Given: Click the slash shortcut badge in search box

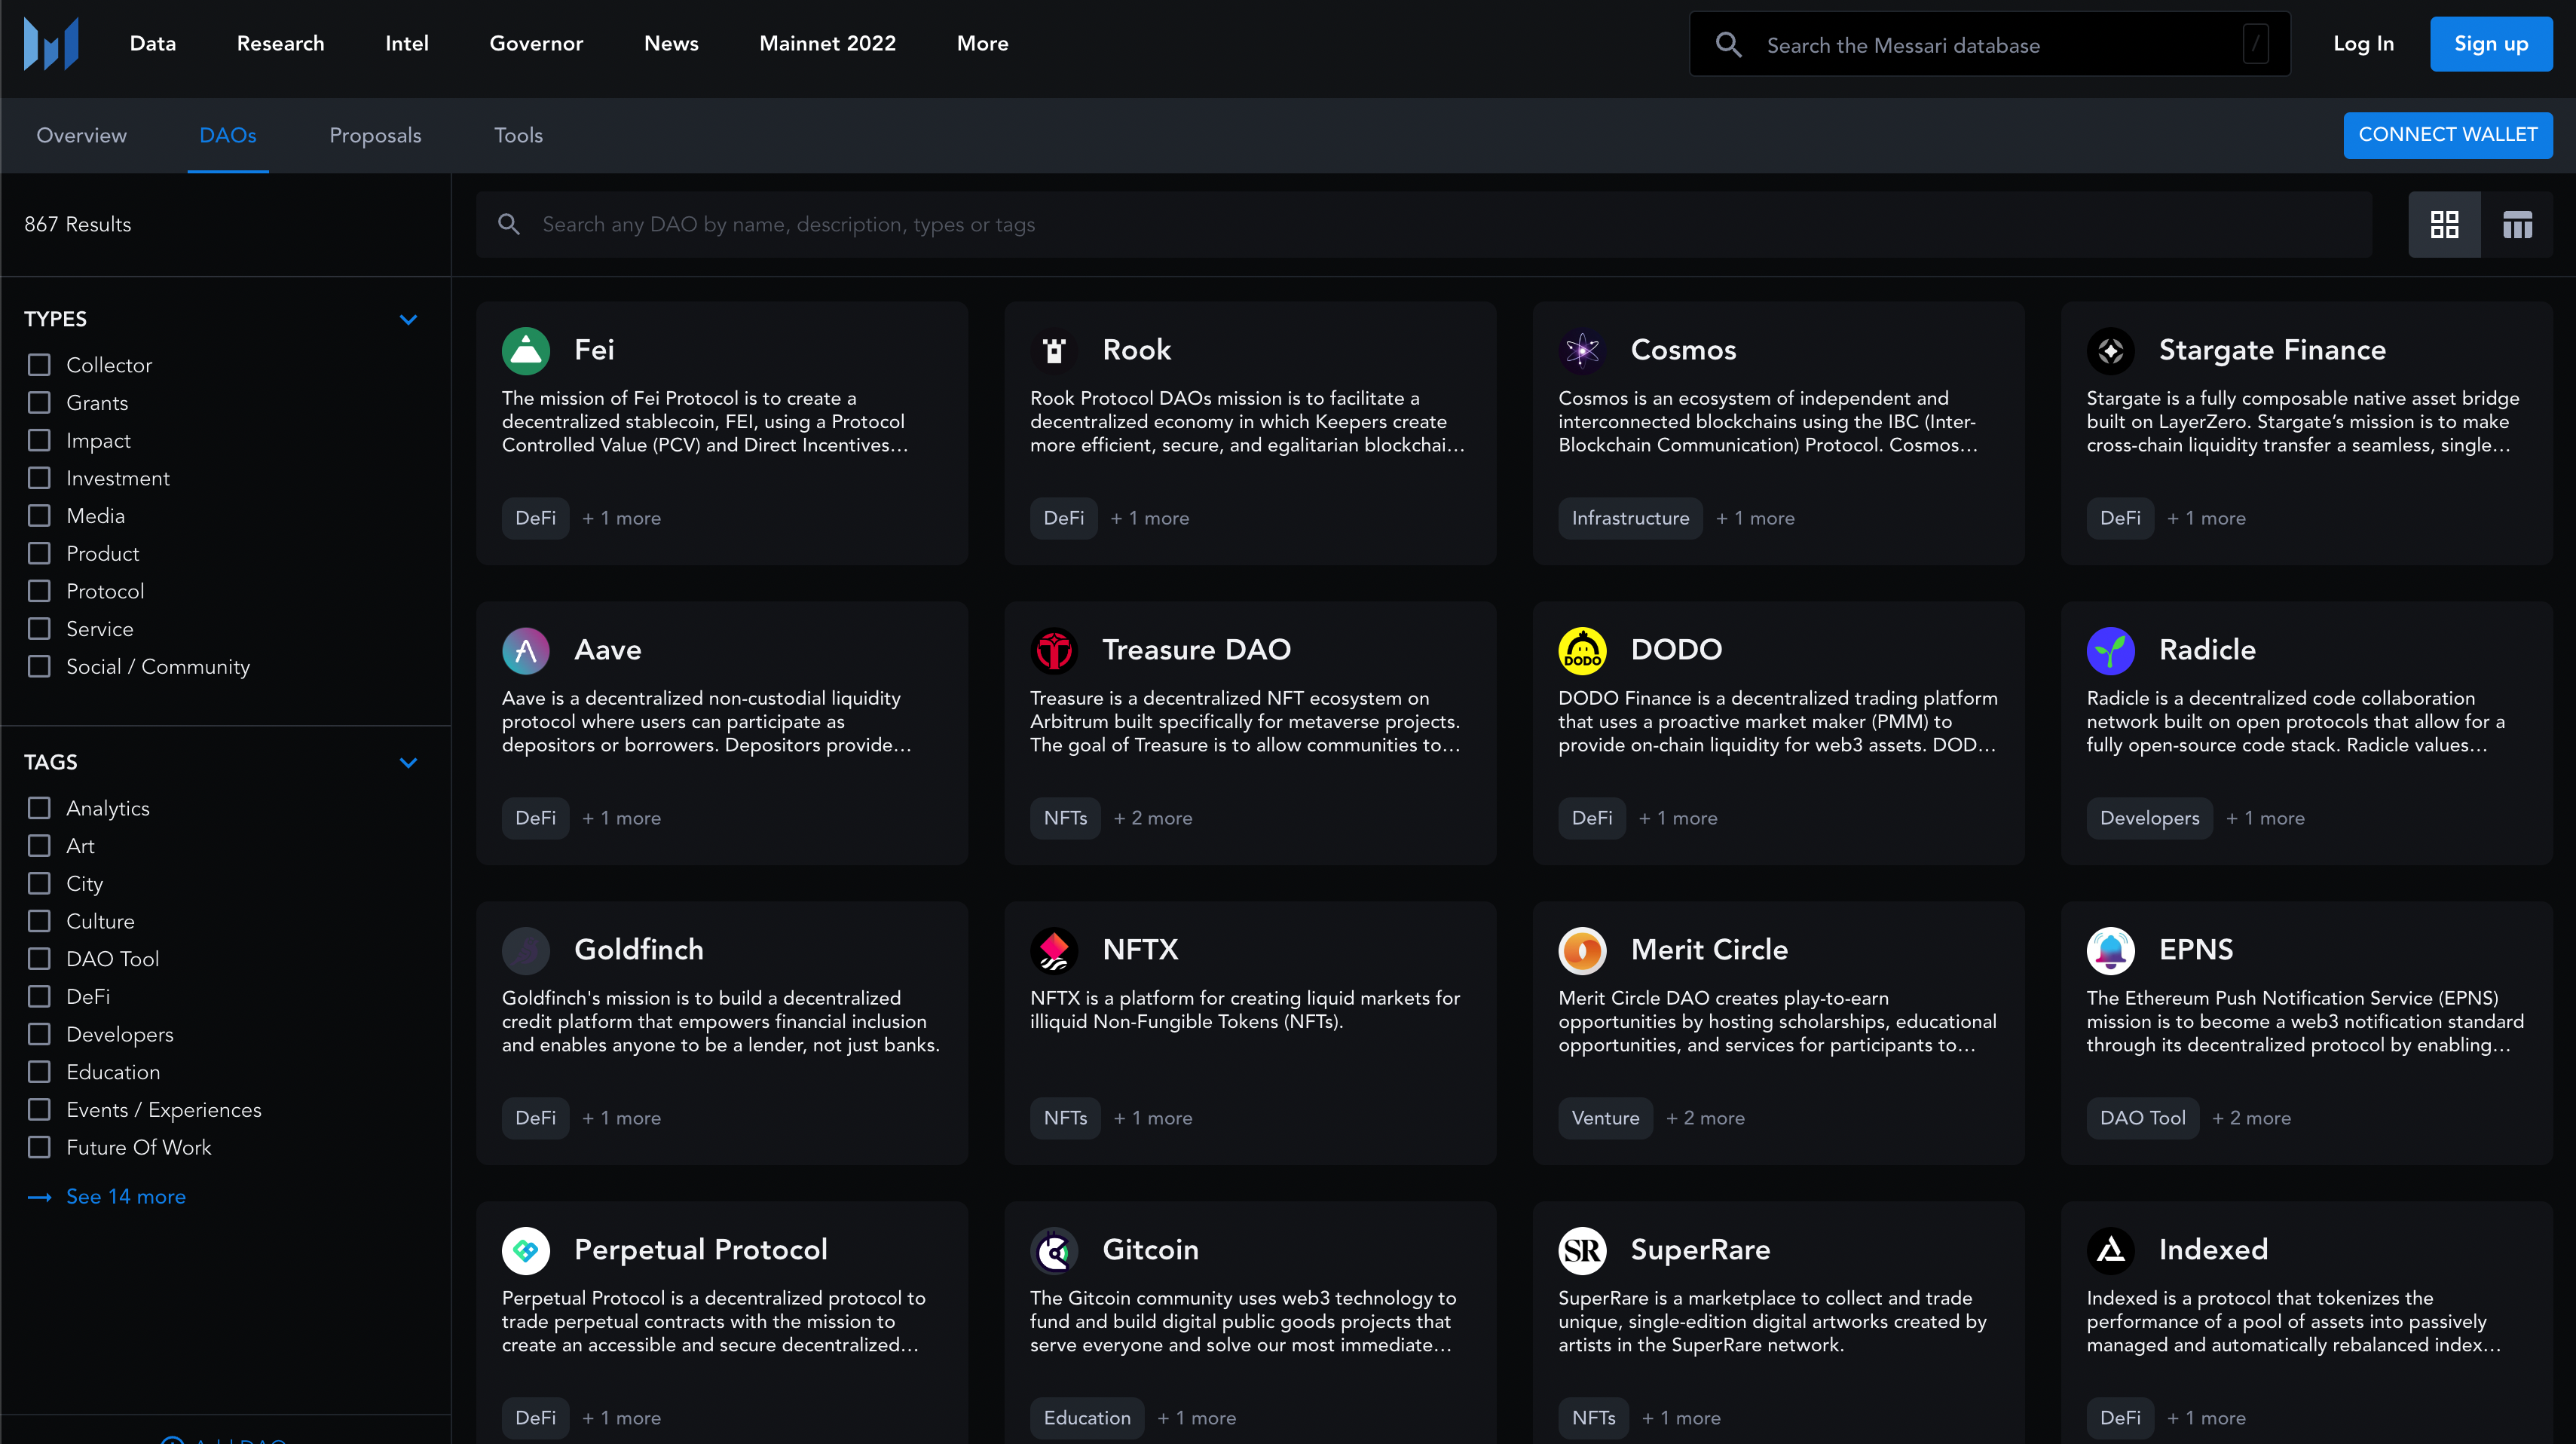Looking at the screenshot, I should [2256, 44].
